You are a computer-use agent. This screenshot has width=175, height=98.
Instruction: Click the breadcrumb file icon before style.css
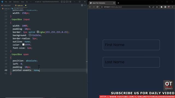(x=3, y=9)
